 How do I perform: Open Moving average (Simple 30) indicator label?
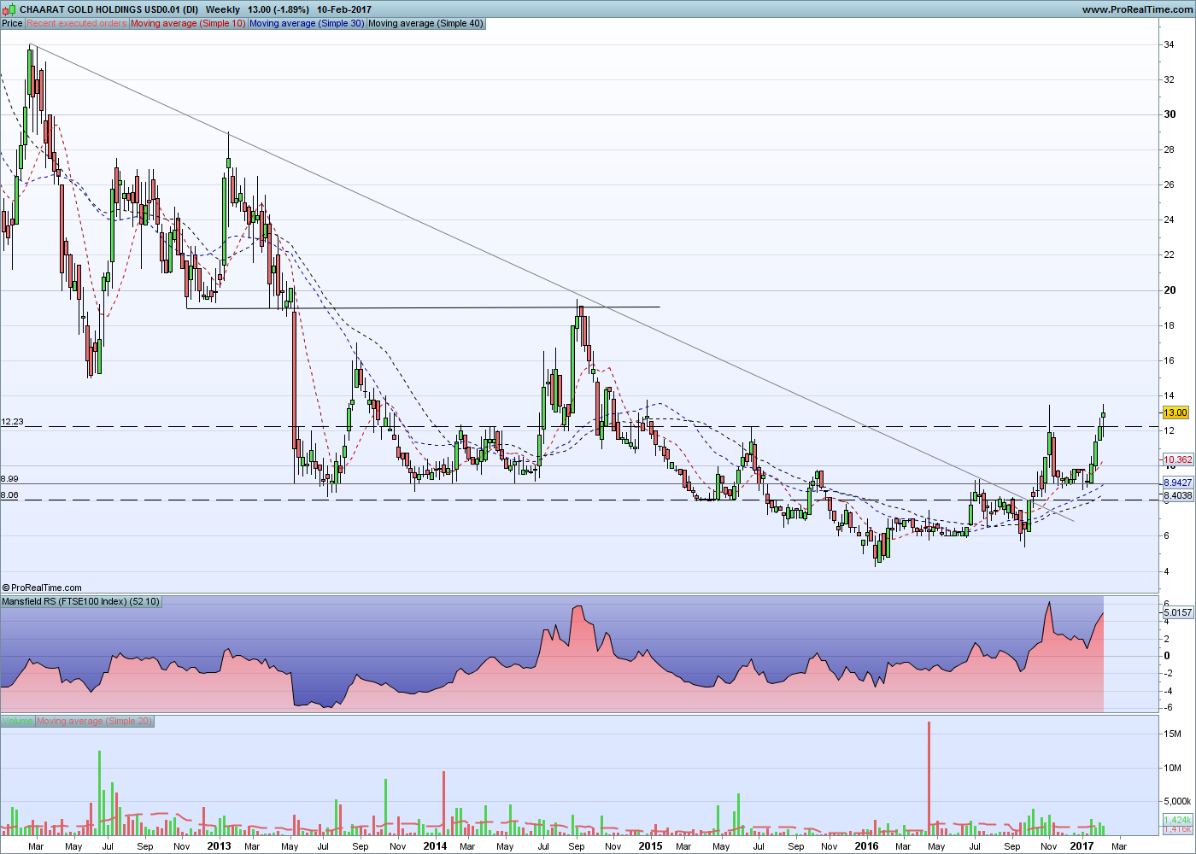point(307,24)
